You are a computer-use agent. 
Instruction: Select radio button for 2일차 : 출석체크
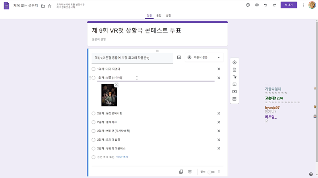[x=93, y=122]
